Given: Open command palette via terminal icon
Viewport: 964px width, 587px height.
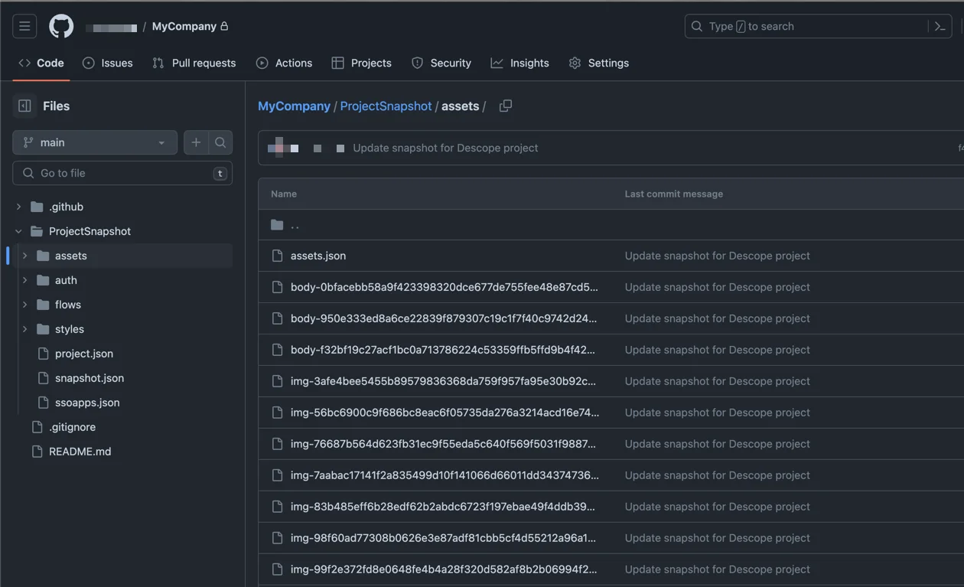Looking at the screenshot, I should (x=940, y=25).
